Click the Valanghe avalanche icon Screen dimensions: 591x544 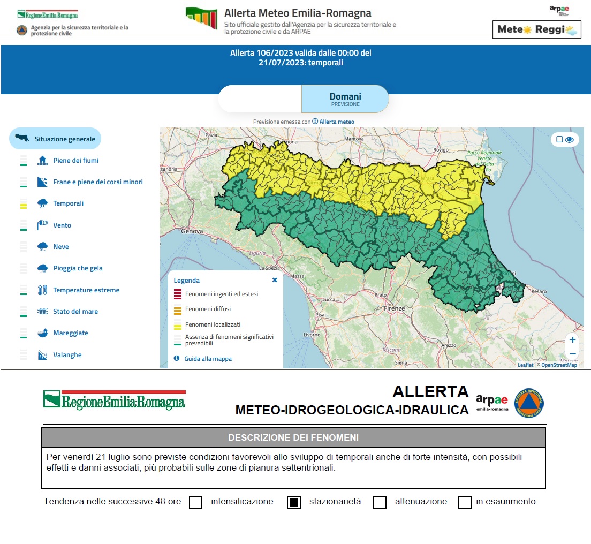click(42, 355)
